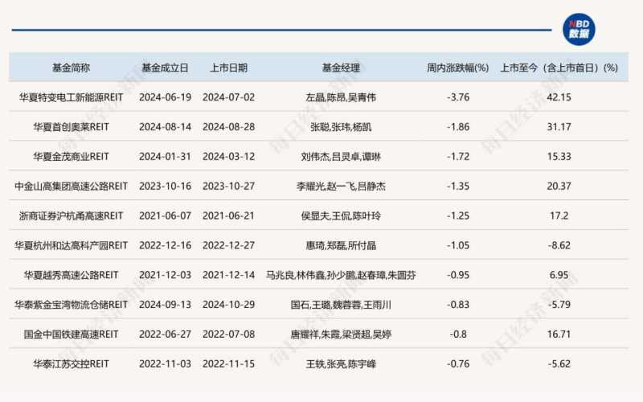Select listing date 2024-03-12
Screen dimensions: 643x402
pyautogui.click(x=228, y=156)
